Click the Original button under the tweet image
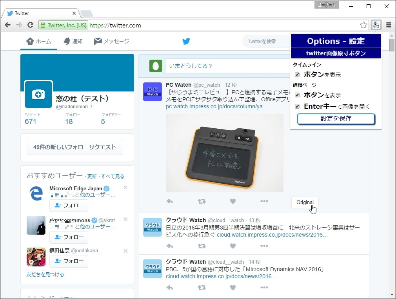This screenshot has height=299, width=396. pyautogui.click(x=305, y=202)
